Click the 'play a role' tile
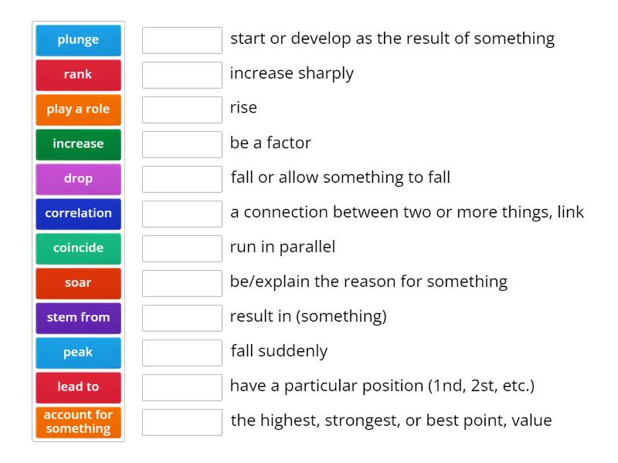The height and width of the screenshot is (463, 618). (78, 110)
